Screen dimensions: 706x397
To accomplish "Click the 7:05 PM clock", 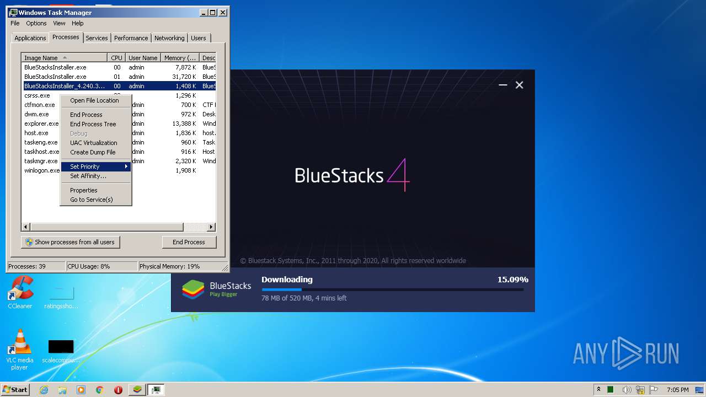I will [x=677, y=390].
